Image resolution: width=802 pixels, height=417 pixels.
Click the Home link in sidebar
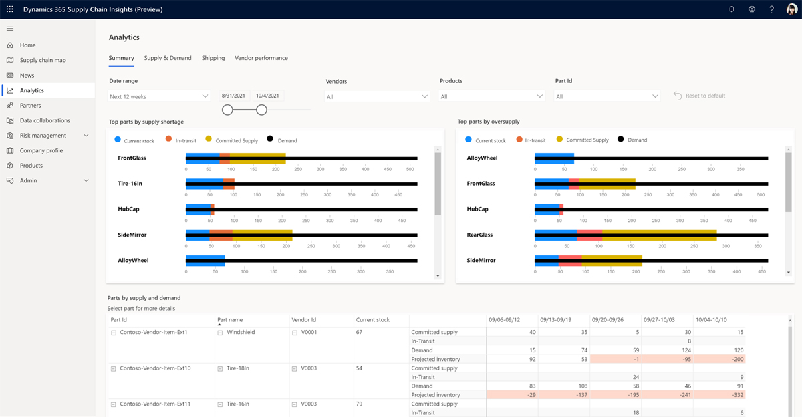(29, 45)
